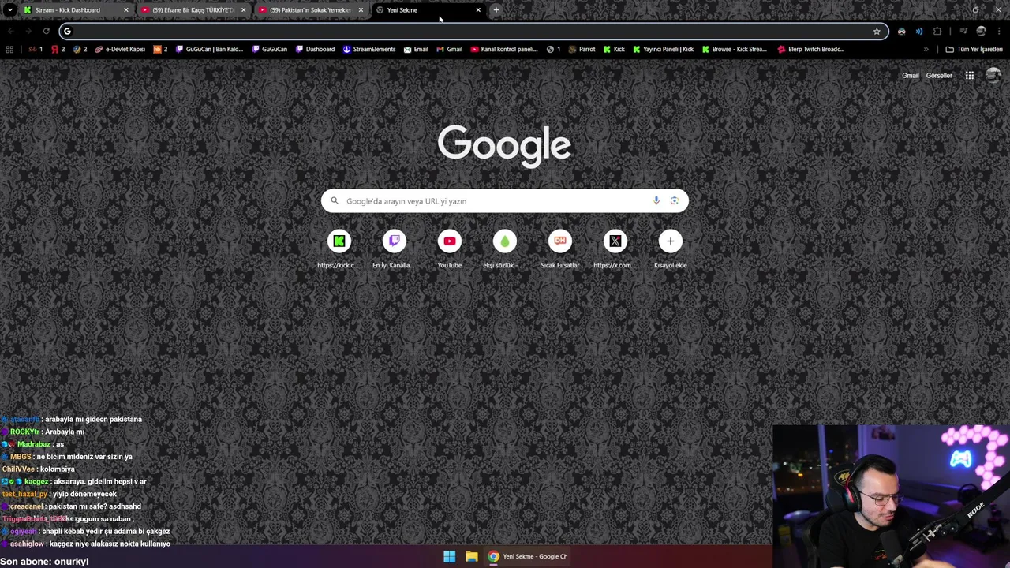Select the Yeni Sekme - Google Chrome taskbar item
This screenshot has width=1010, height=568.
click(x=527, y=556)
